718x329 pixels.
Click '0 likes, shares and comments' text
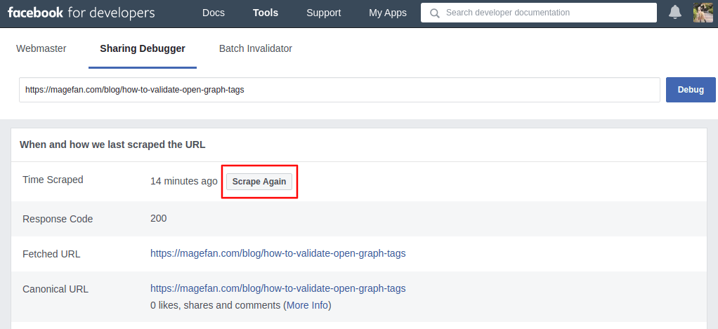coord(215,305)
